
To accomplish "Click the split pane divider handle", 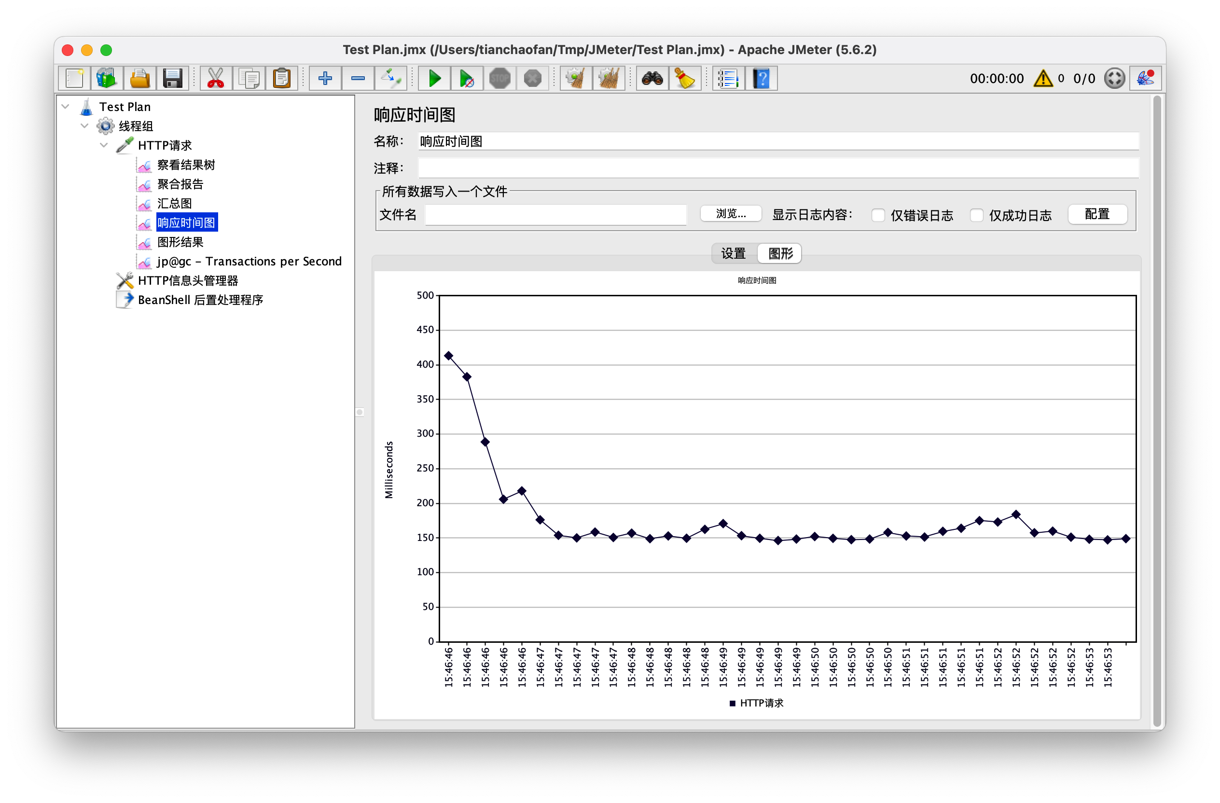I will 360,413.
